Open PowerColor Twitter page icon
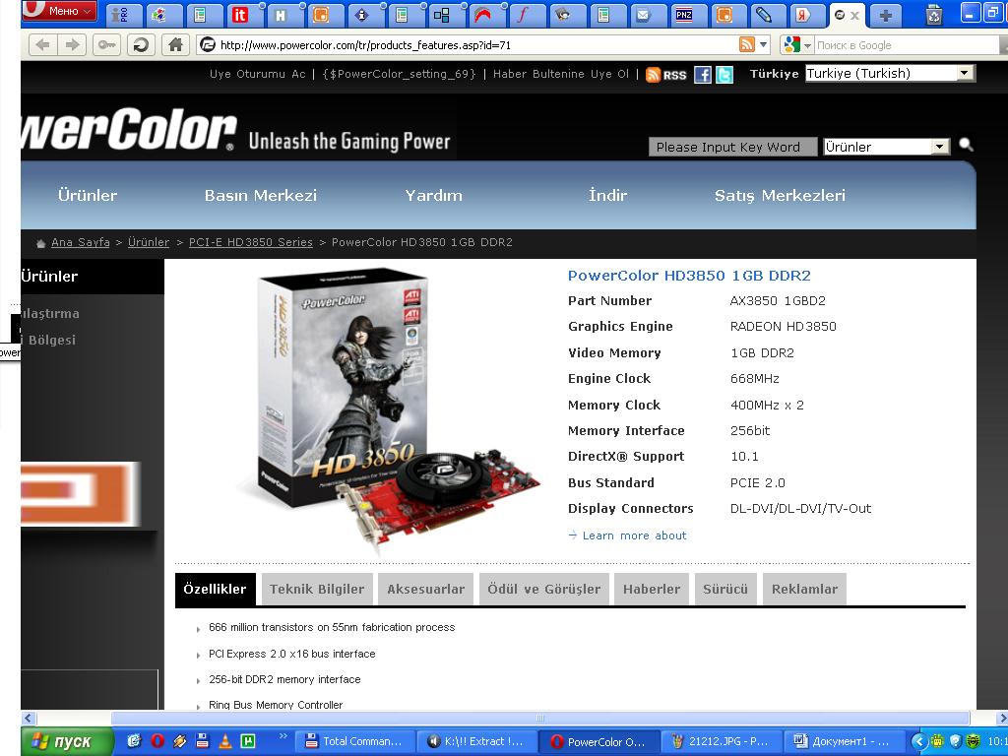Image resolution: width=1008 pixels, height=756 pixels. pos(724,75)
